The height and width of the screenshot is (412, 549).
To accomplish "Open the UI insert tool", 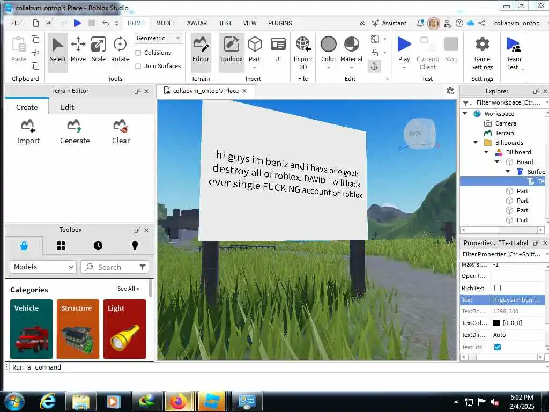I will click(x=278, y=50).
